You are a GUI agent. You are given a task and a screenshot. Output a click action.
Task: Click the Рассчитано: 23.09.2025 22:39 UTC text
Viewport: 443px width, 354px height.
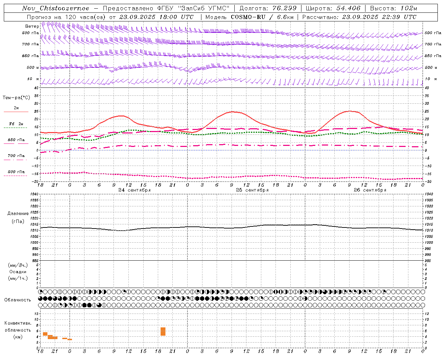(x=359, y=17)
